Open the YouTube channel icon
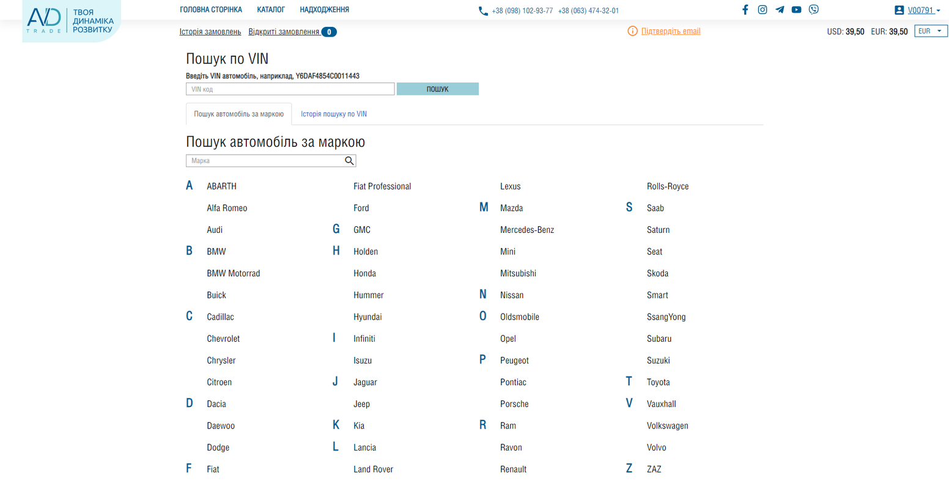 coord(796,10)
